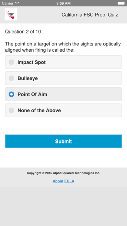Select the Bullseye radio button
Viewport: 127px width, 226px height.
click(x=12, y=78)
